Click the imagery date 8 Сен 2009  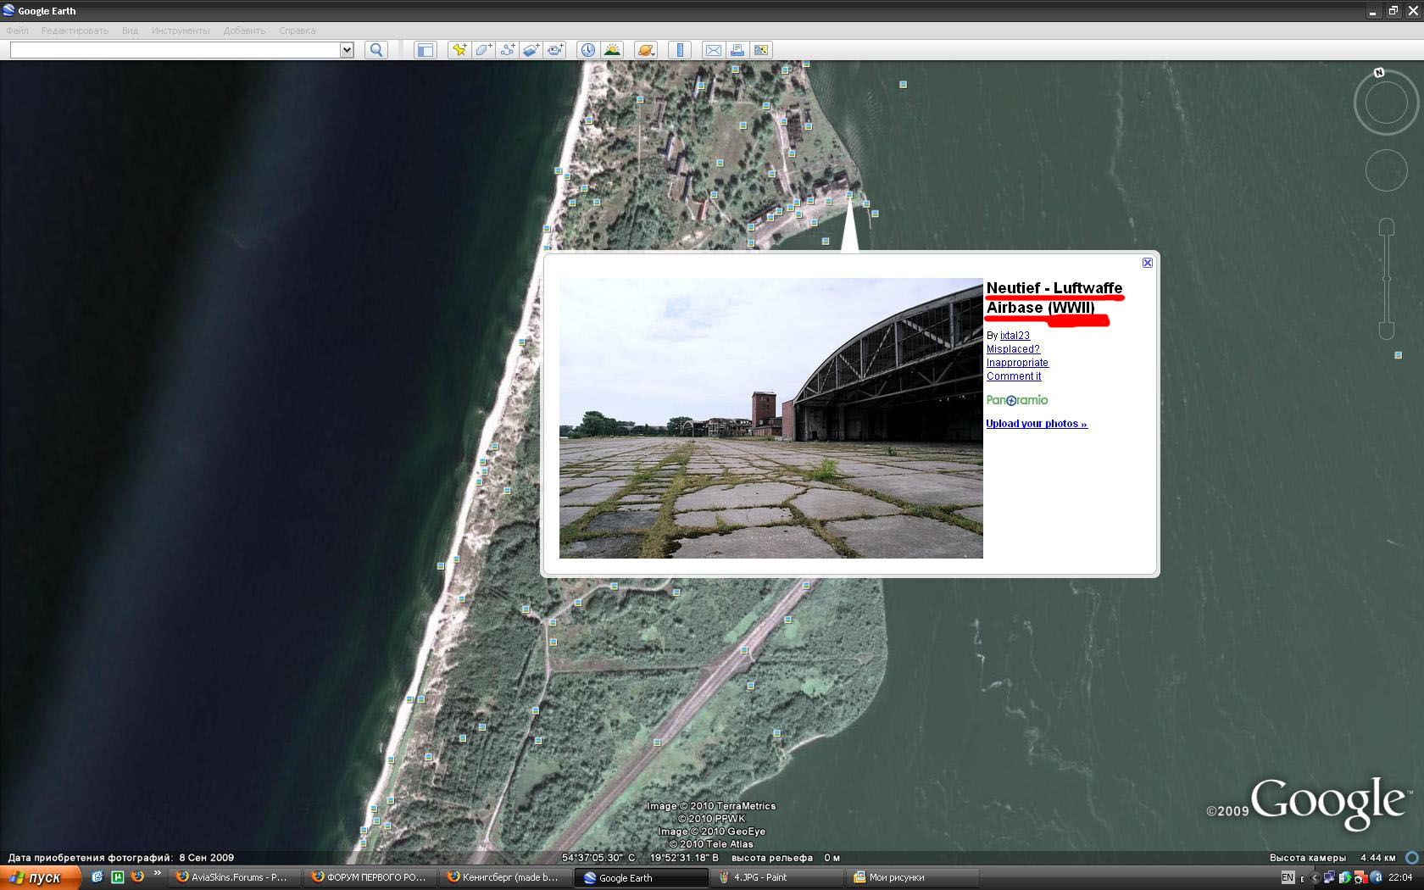point(206,858)
